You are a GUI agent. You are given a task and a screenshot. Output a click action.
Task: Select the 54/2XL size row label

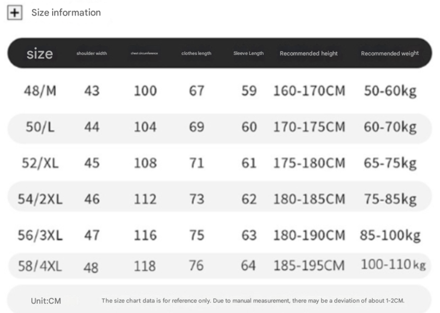tap(40, 199)
